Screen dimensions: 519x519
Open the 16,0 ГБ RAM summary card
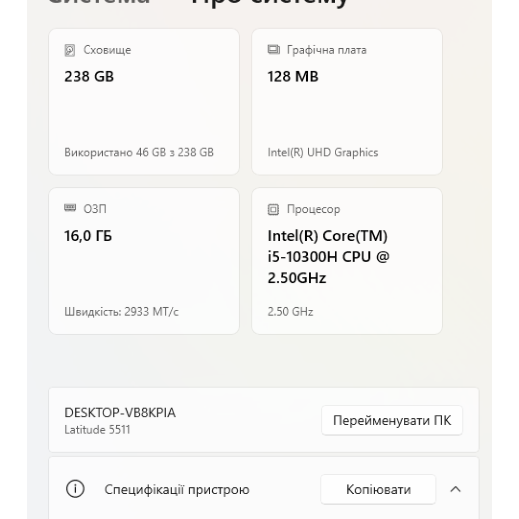(x=144, y=261)
